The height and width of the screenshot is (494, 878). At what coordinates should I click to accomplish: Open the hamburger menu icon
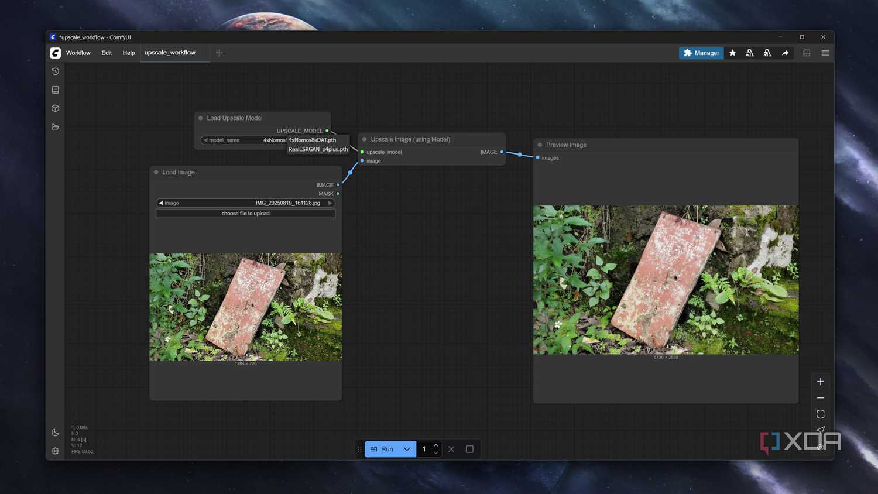click(825, 53)
